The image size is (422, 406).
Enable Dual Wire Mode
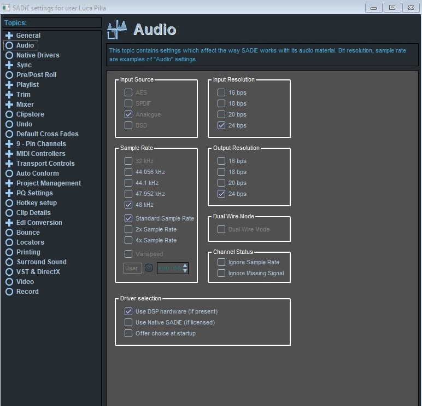(x=221, y=229)
